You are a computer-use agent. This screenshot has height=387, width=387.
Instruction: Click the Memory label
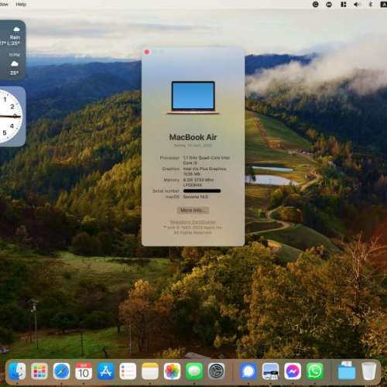[172, 180]
